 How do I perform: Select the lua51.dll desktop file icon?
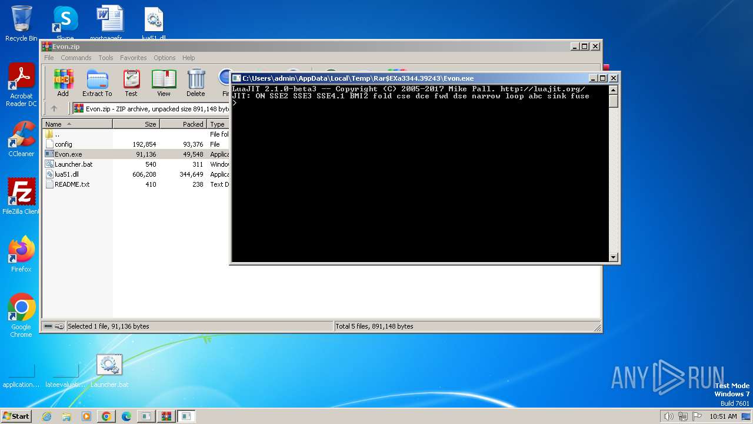(x=154, y=24)
